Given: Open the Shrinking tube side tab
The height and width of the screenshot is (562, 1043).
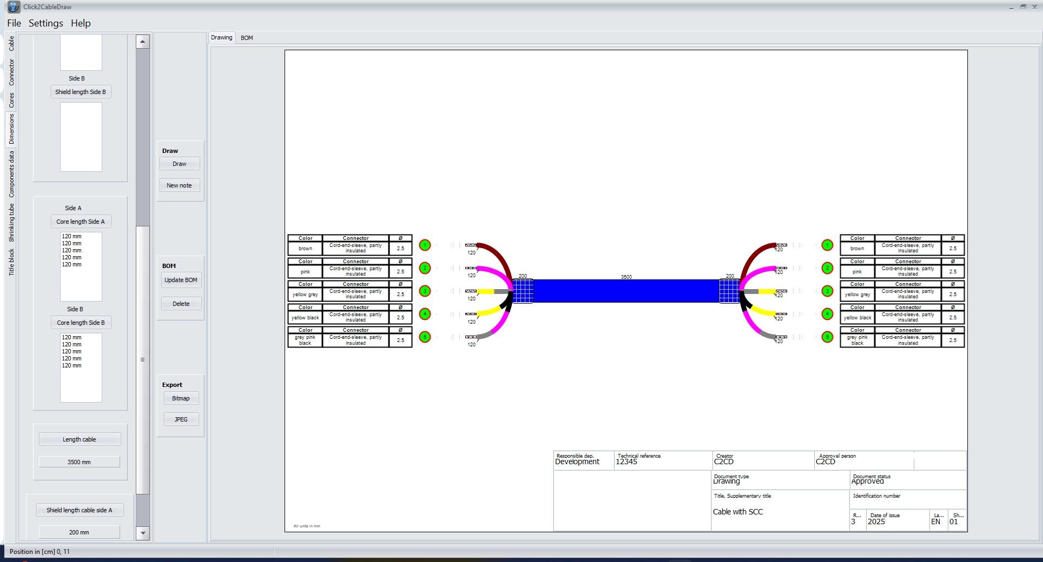Looking at the screenshot, I should (11, 223).
